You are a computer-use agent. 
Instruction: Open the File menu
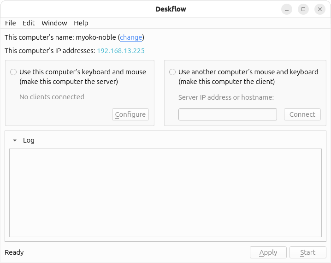(10, 23)
